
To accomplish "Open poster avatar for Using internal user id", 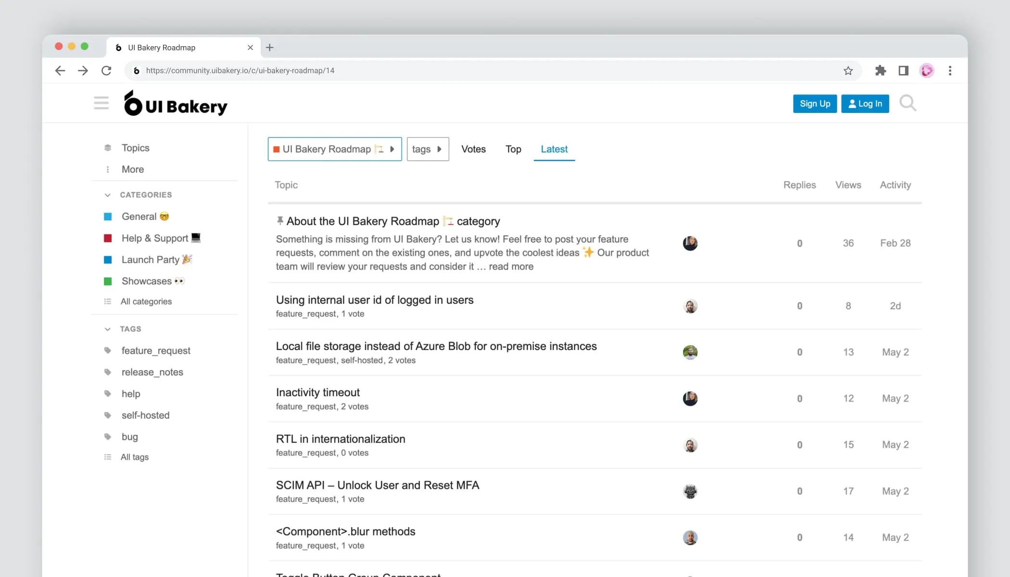I will coord(690,306).
